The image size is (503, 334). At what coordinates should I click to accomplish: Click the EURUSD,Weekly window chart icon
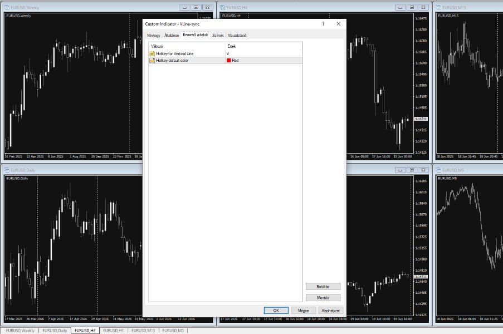tap(7, 7)
